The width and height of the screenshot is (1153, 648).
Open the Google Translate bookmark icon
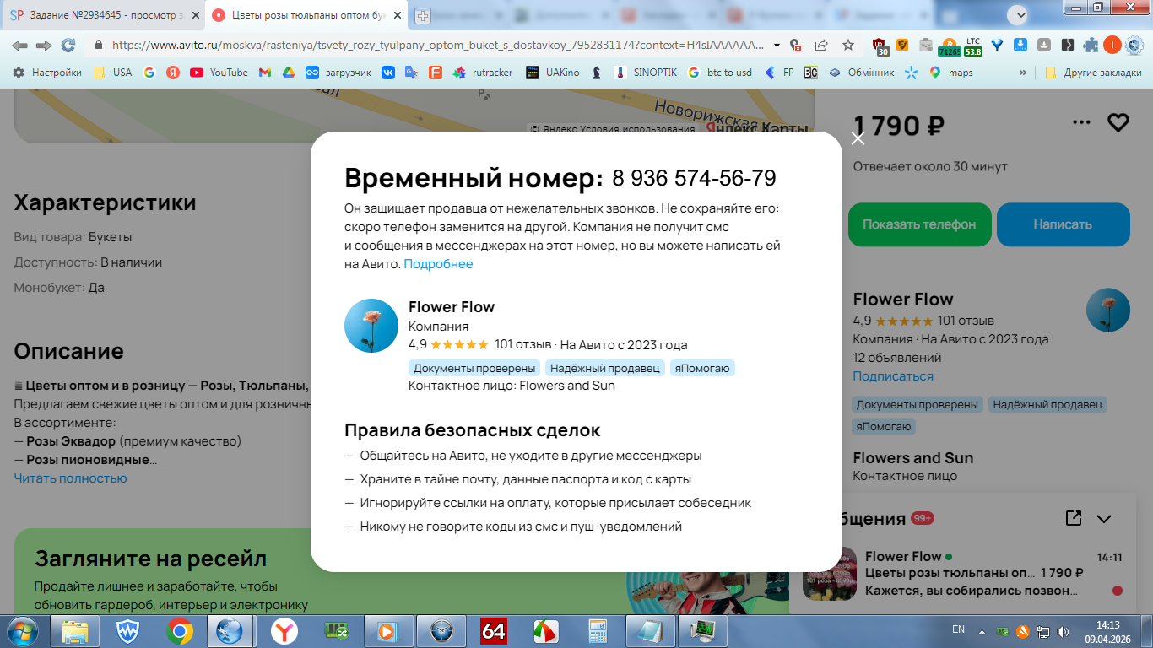(x=412, y=73)
